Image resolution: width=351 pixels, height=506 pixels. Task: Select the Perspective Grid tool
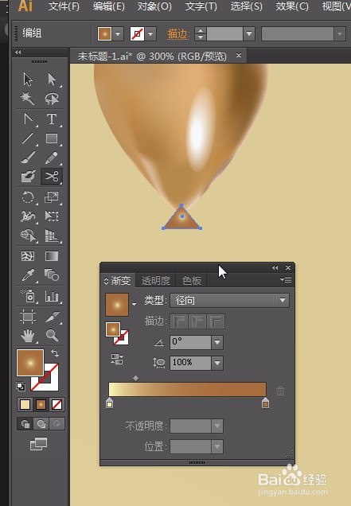[x=52, y=235]
